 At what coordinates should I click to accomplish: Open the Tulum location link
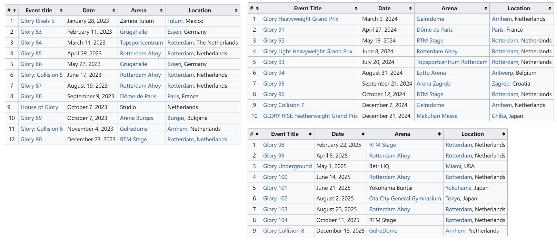click(175, 21)
